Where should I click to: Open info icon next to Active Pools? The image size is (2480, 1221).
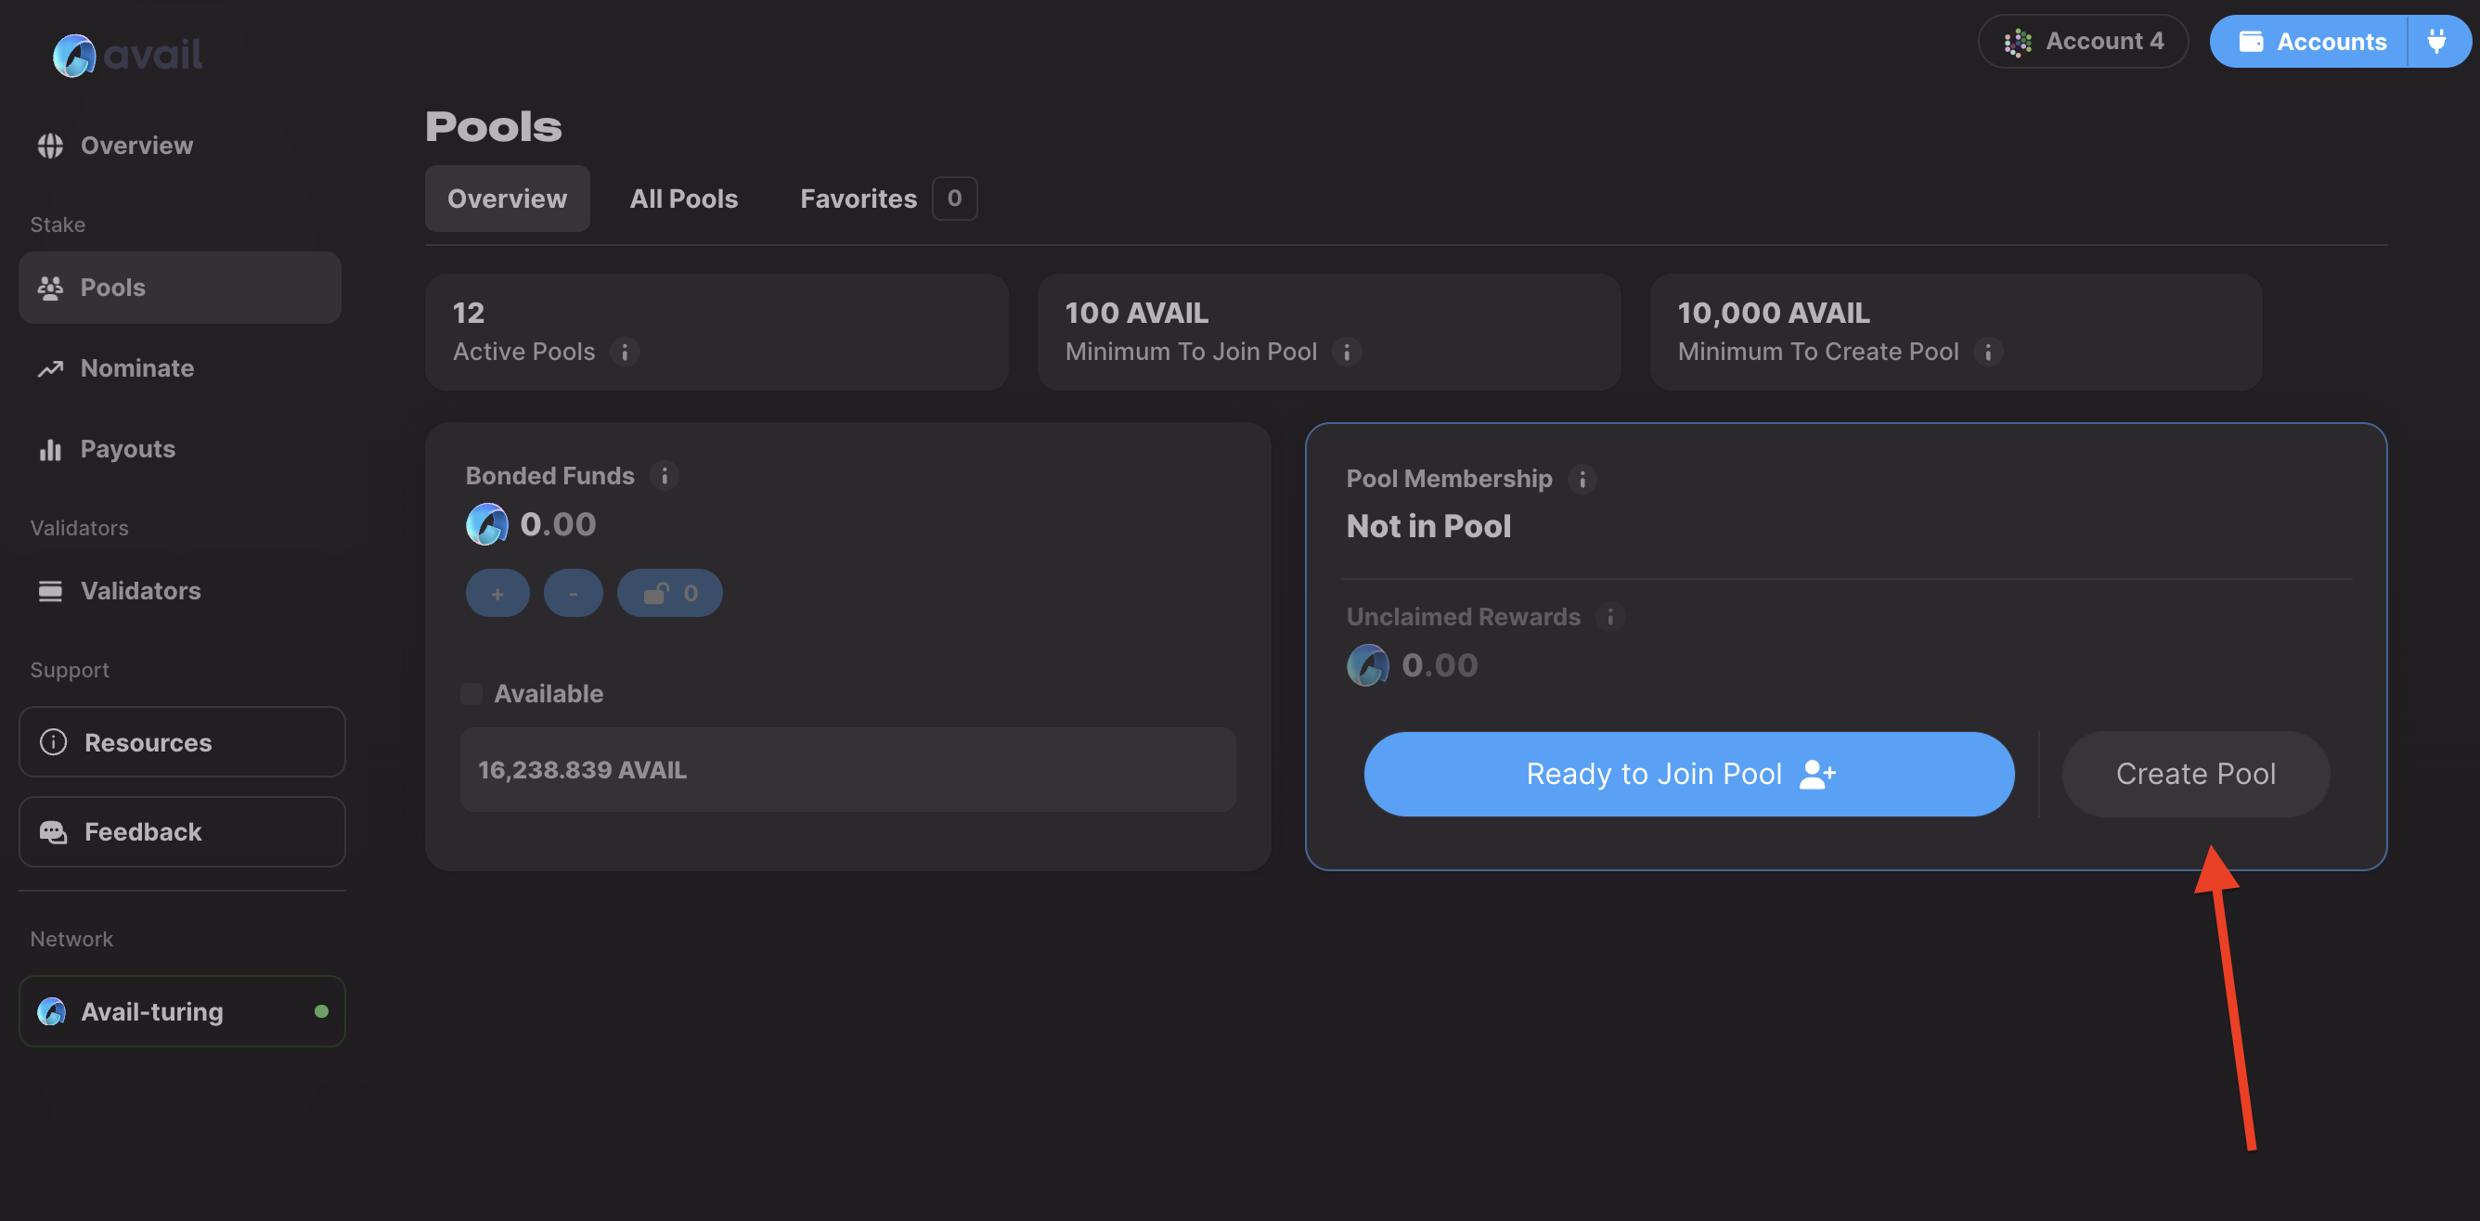[x=625, y=353]
